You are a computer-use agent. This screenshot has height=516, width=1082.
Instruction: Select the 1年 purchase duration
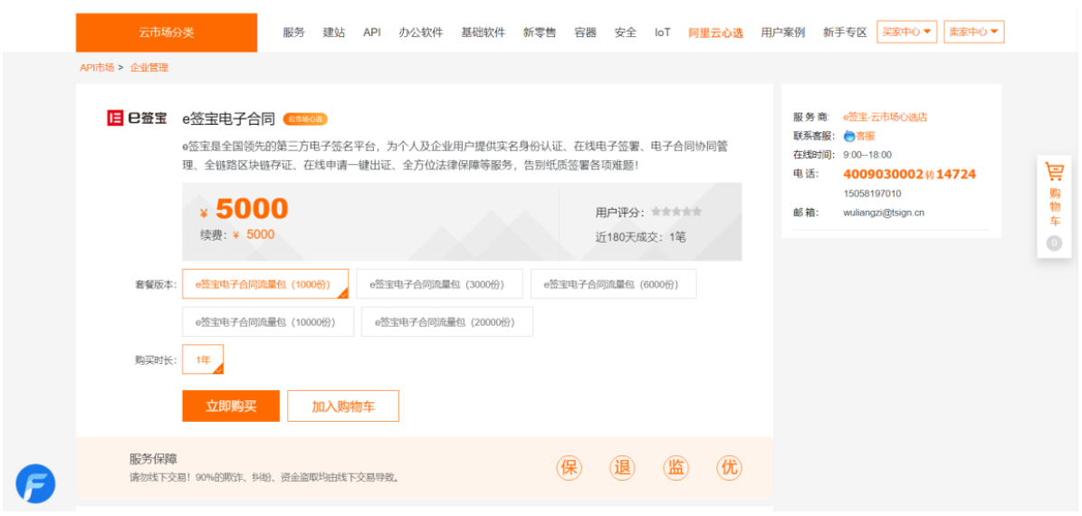click(203, 359)
